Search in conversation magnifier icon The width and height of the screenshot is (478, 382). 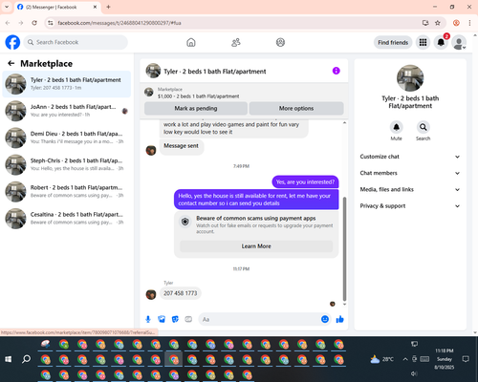tap(423, 127)
